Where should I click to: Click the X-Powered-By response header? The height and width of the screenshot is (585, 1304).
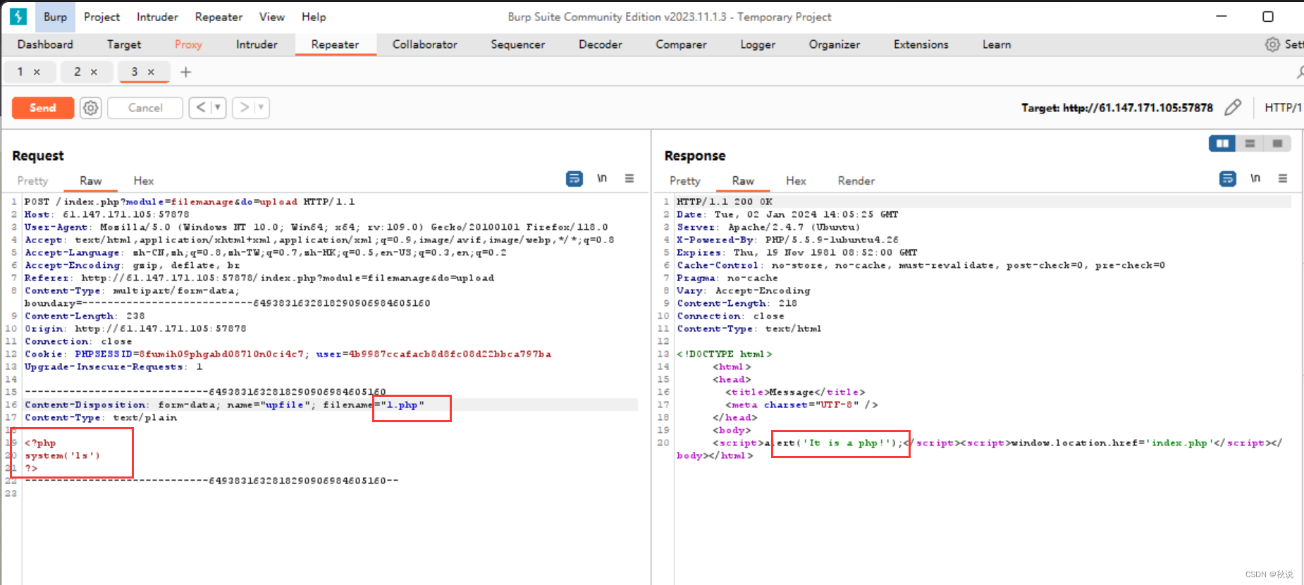point(787,240)
